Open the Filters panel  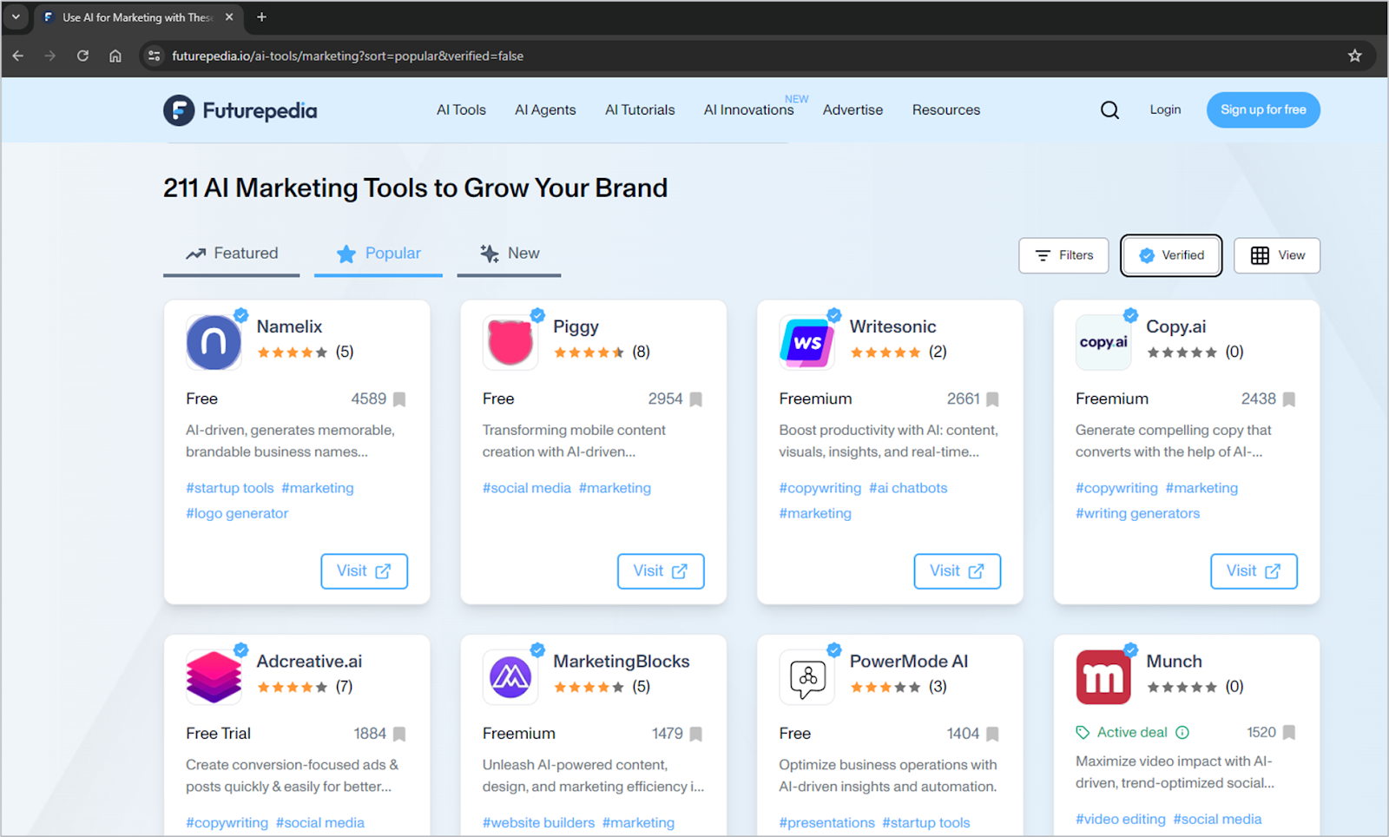1063,255
